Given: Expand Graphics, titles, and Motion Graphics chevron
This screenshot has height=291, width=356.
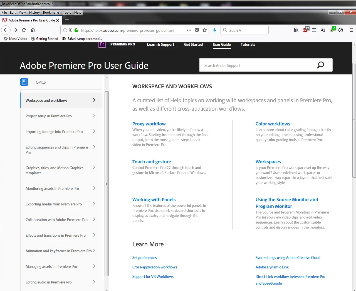Looking at the screenshot, I should (x=94, y=168).
